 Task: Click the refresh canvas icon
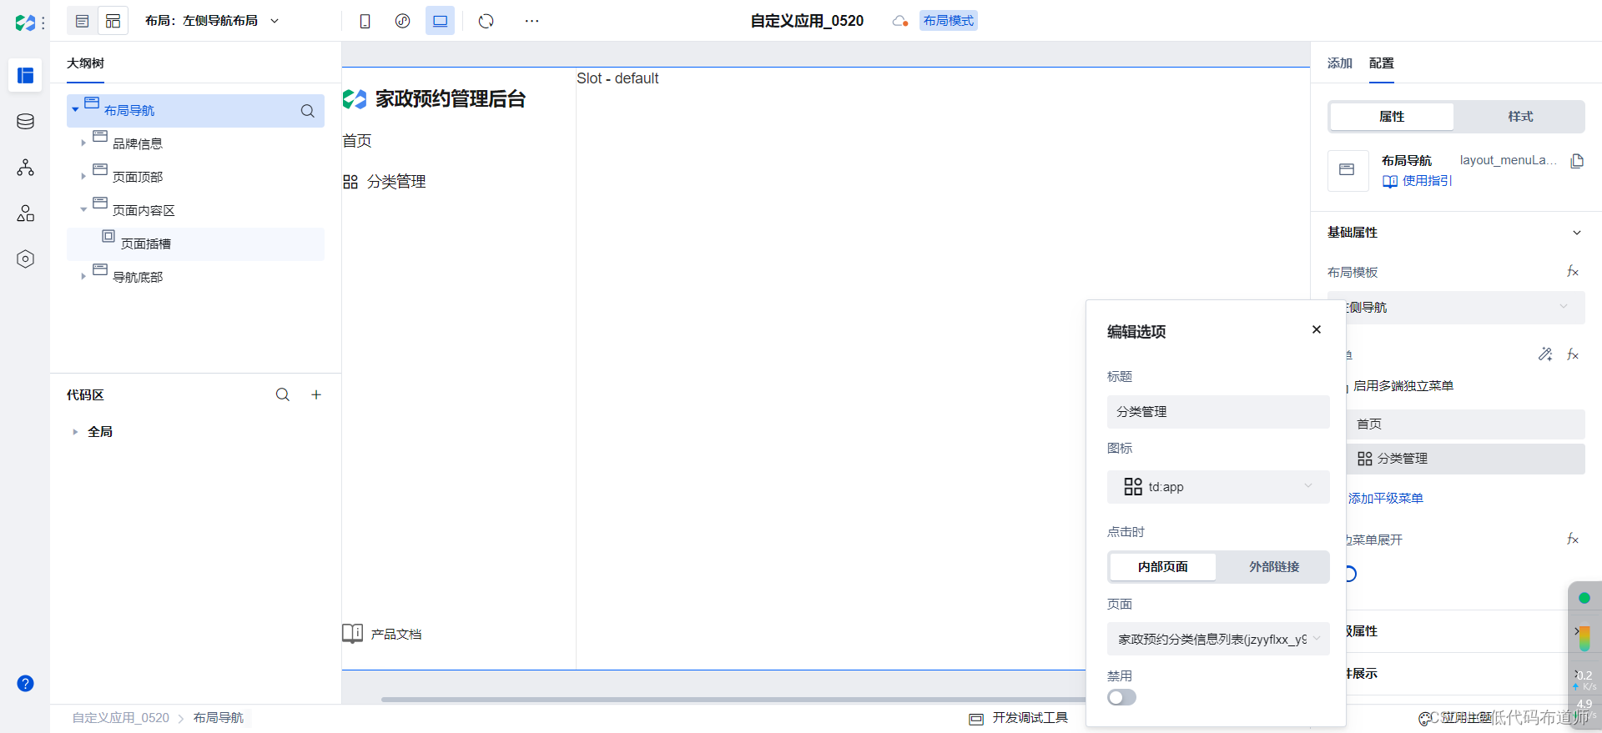click(486, 21)
